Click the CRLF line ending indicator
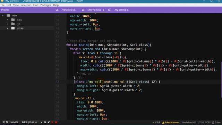 [x=157, y=123]
